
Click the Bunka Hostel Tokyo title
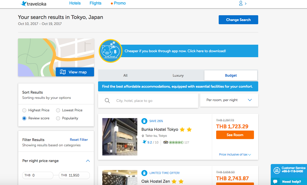[x=160, y=130]
